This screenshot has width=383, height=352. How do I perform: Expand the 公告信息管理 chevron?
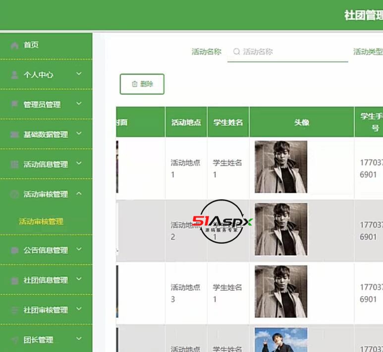79,249
